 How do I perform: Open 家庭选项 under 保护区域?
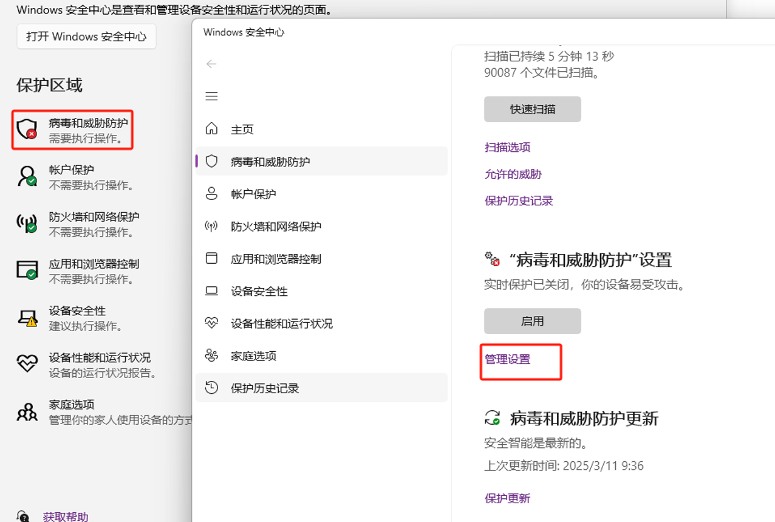(x=71, y=405)
